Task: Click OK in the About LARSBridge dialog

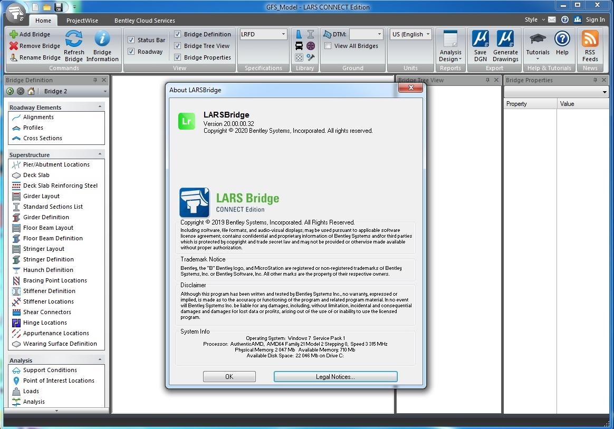Action: pyautogui.click(x=229, y=376)
